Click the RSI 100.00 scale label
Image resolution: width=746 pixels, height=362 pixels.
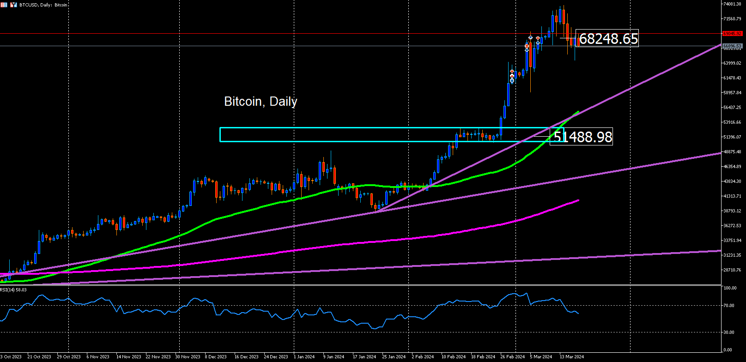point(730,288)
